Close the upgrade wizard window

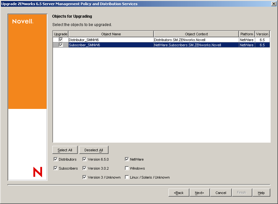click(x=274, y=4)
